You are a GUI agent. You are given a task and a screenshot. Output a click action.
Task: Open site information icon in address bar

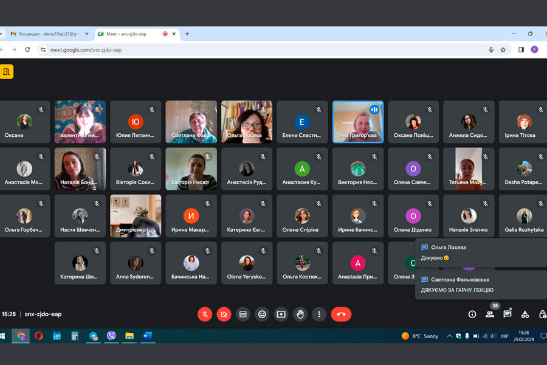pos(43,50)
